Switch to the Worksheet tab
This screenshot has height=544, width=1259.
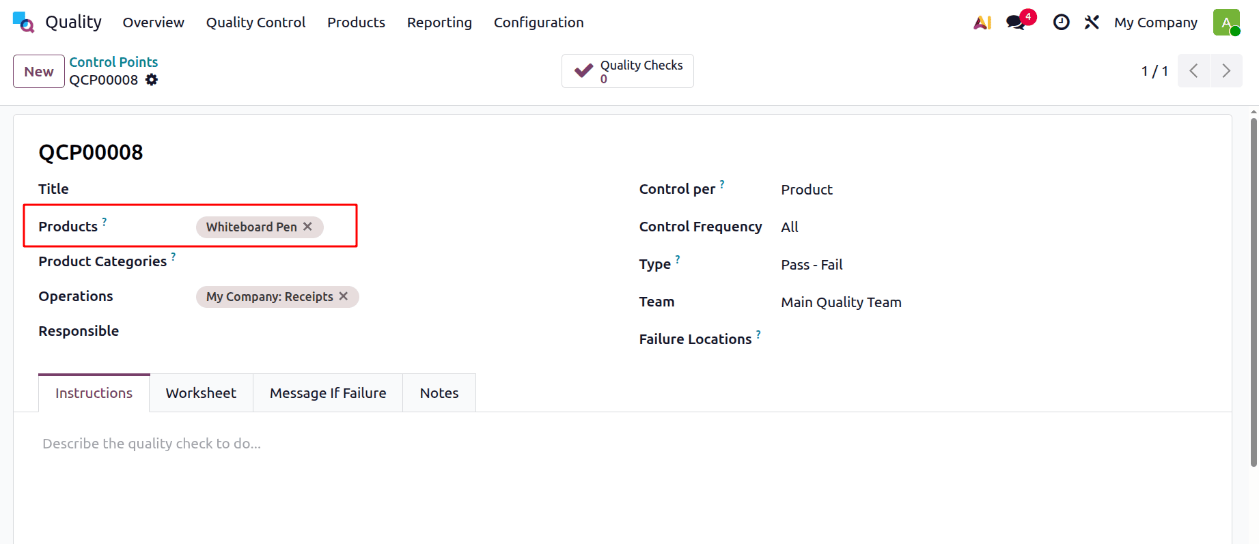tap(201, 393)
